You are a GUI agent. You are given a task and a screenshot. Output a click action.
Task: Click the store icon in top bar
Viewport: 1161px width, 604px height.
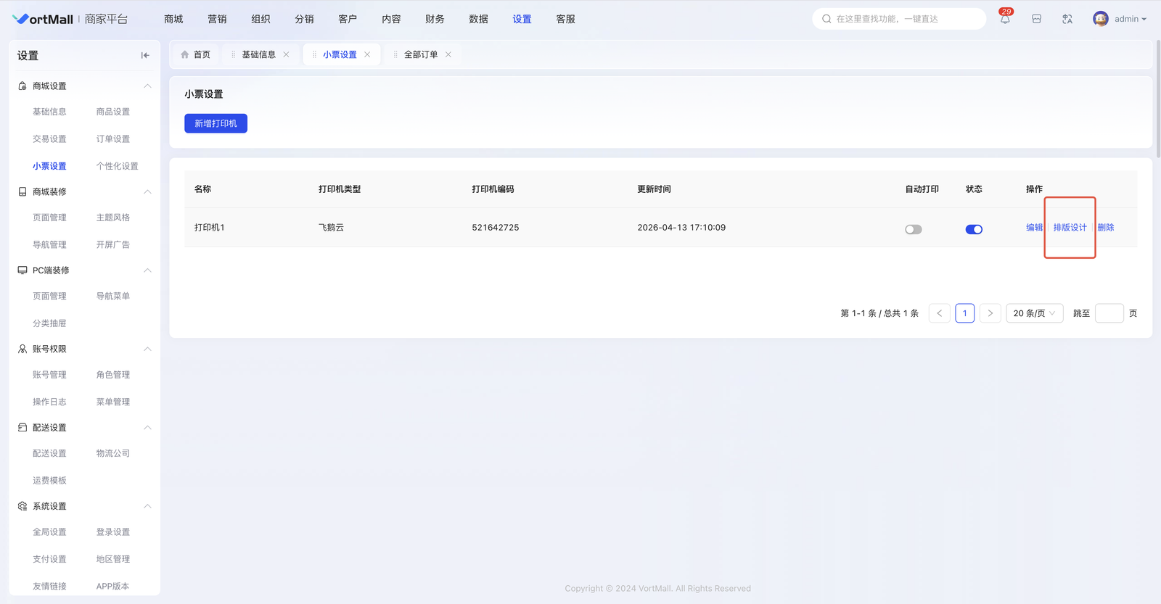click(1036, 20)
